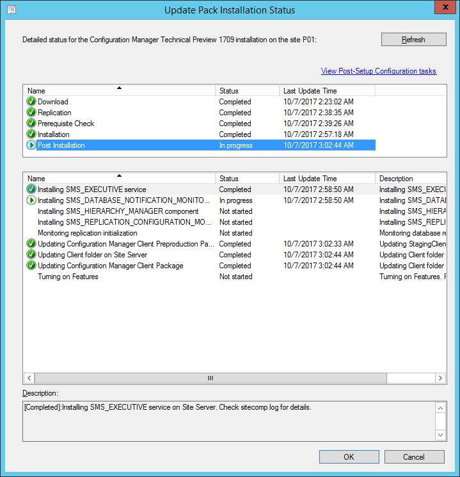Select the Post Installation row

(x=201, y=145)
